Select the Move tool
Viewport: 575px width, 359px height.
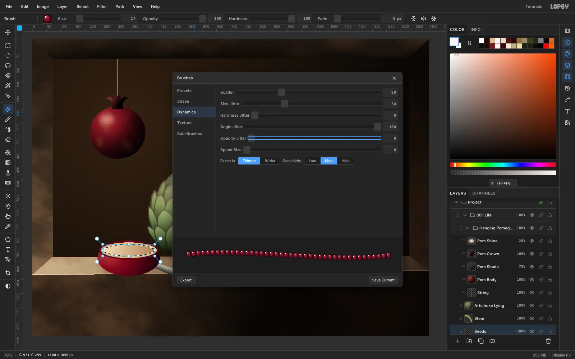click(8, 32)
